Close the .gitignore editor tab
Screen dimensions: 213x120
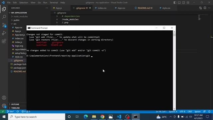coord(90,8)
